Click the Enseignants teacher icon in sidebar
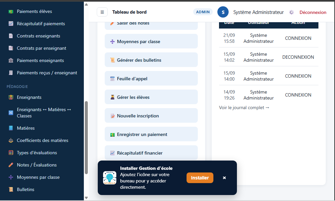335x201 pixels. click(11, 97)
